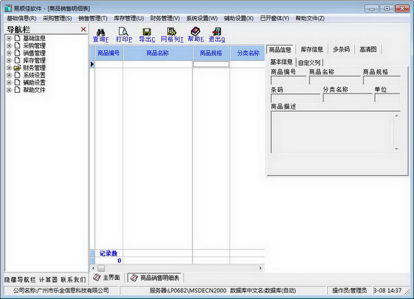Open the 库存管理(U) menu

[128, 18]
